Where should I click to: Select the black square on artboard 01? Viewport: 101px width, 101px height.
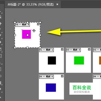52,60
